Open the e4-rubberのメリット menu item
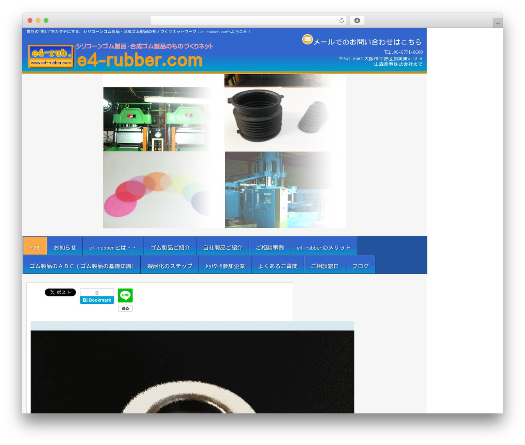This screenshot has height=445, width=525. pyautogui.click(x=324, y=246)
